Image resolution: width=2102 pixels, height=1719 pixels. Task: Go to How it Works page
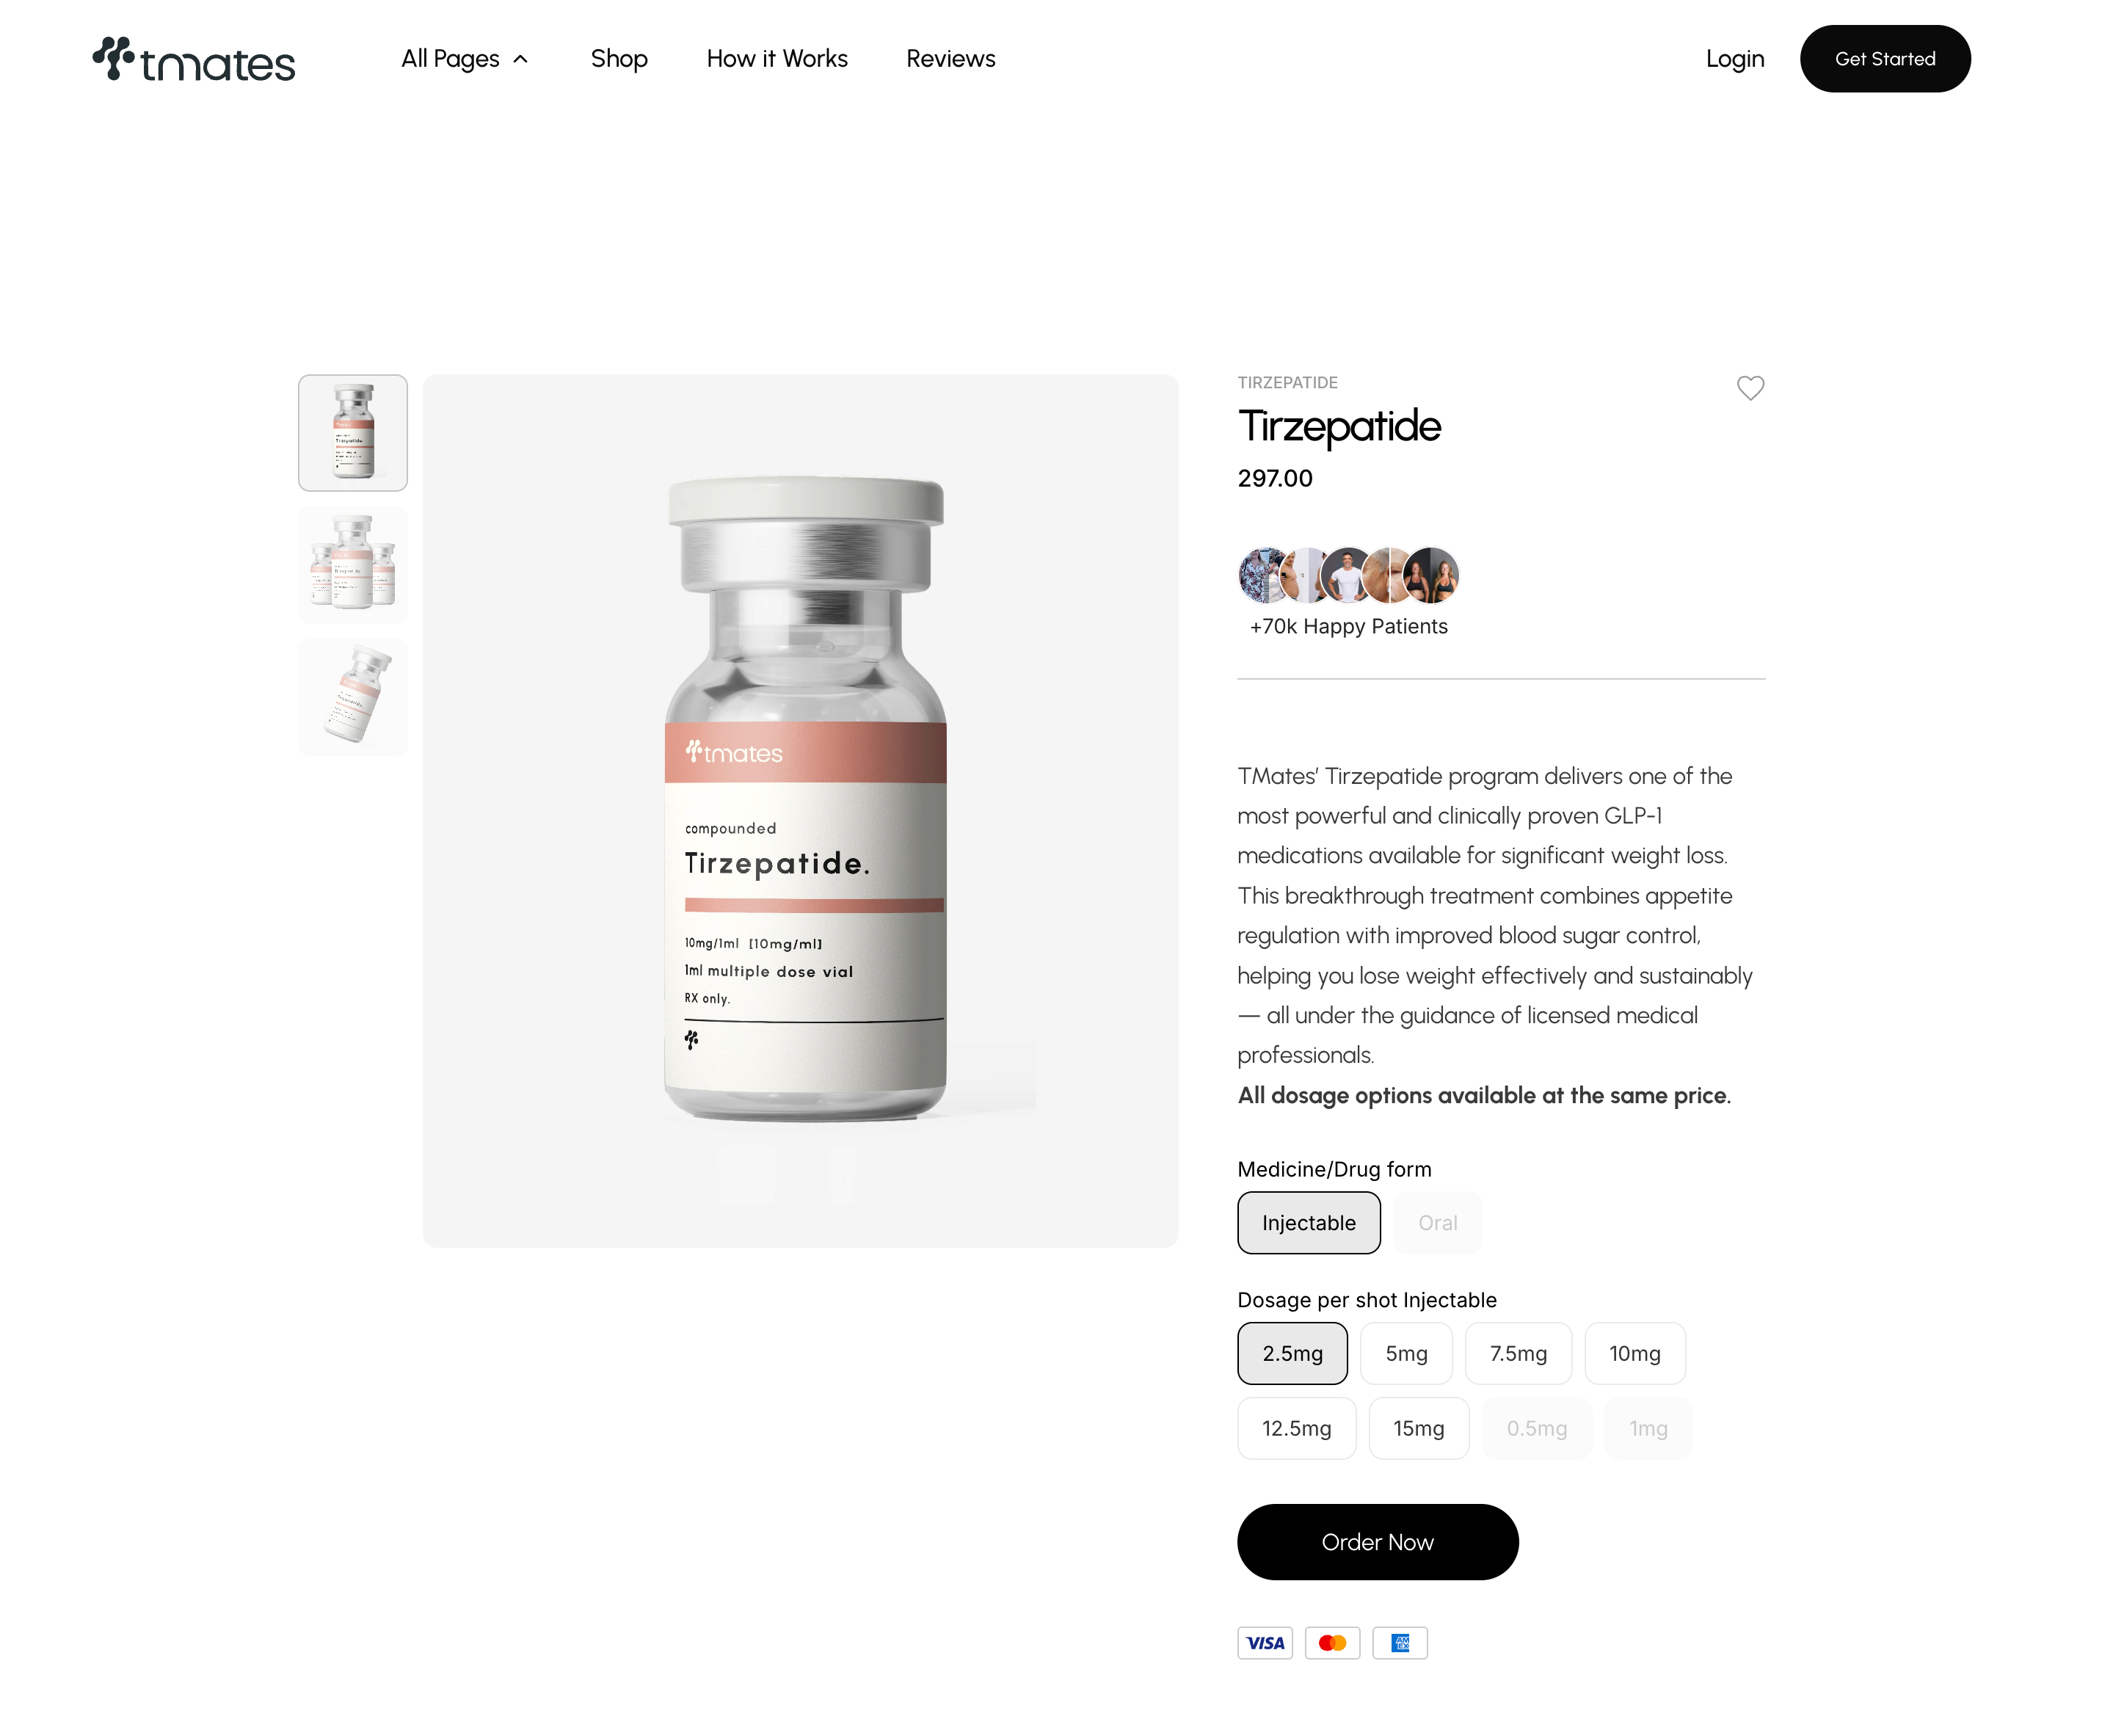click(x=777, y=59)
